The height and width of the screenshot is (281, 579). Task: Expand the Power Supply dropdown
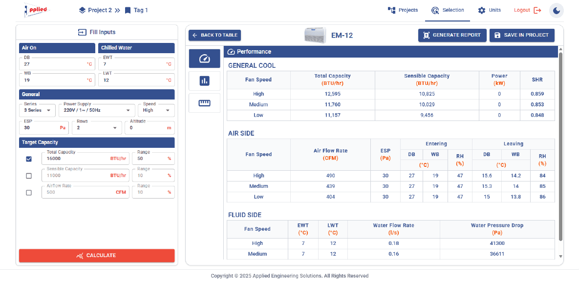pos(97,110)
